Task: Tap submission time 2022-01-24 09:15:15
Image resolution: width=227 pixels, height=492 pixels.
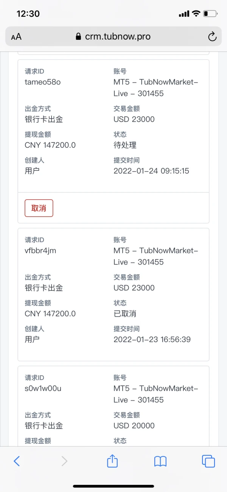Action: coord(151,171)
